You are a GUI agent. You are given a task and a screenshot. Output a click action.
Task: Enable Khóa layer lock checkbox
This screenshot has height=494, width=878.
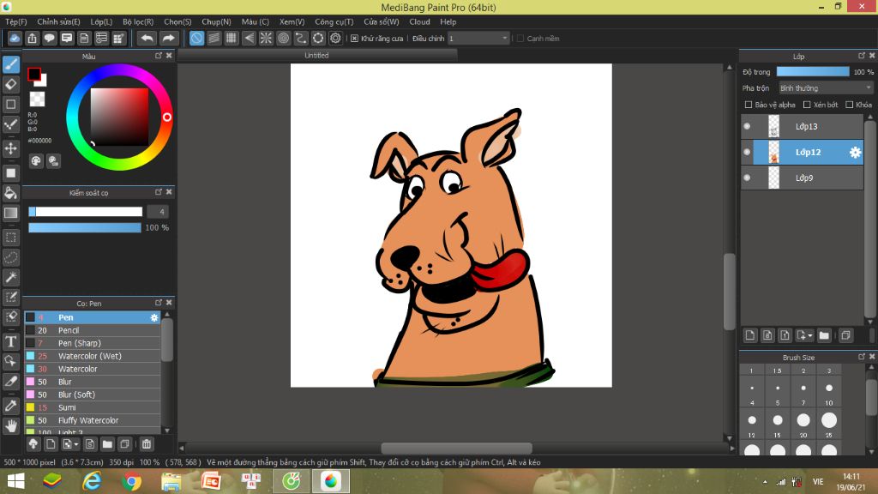(x=850, y=105)
